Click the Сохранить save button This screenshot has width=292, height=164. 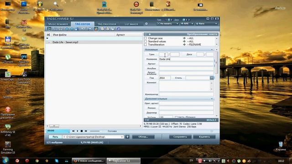click(180, 137)
